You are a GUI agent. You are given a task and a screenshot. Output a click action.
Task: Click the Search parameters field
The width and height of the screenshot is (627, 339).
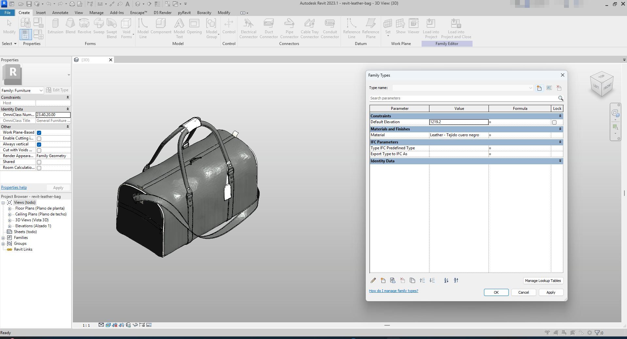[463, 98]
